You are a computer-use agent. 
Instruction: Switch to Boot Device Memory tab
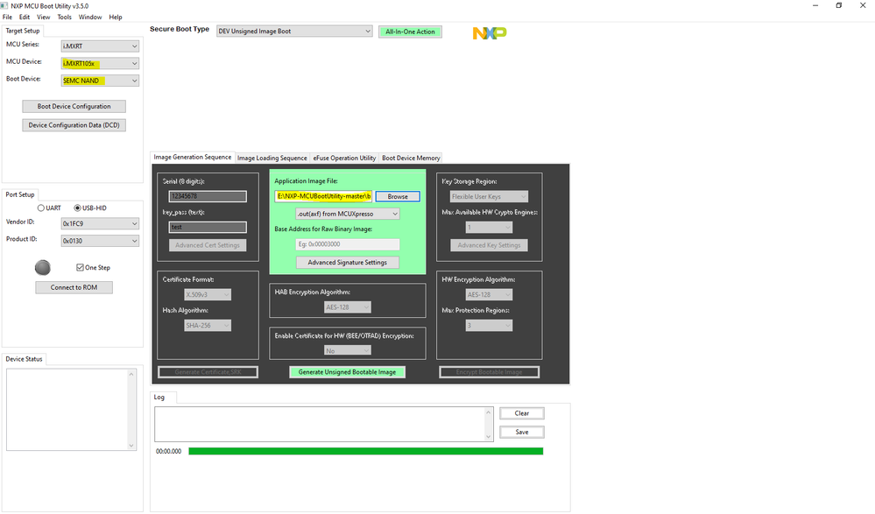[x=411, y=158]
